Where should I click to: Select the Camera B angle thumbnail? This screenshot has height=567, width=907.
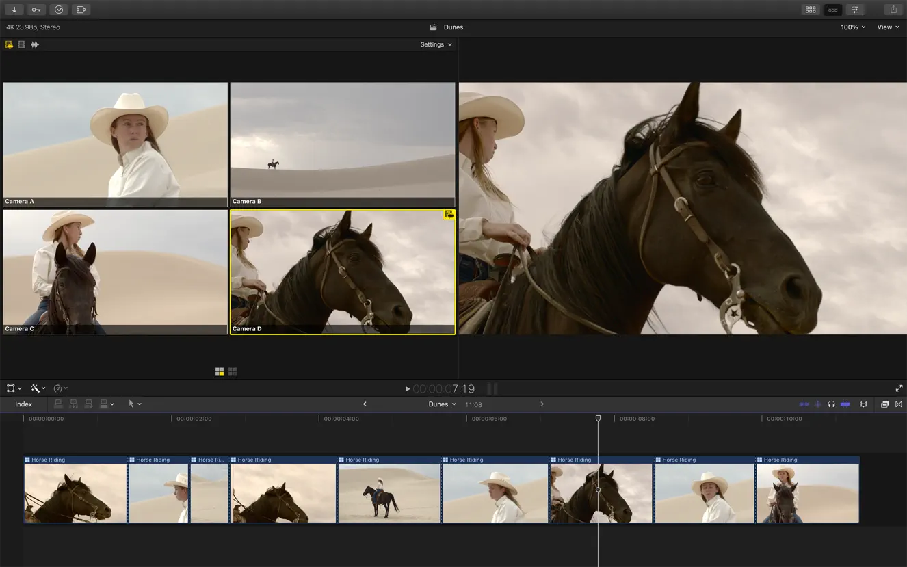(342, 144)
